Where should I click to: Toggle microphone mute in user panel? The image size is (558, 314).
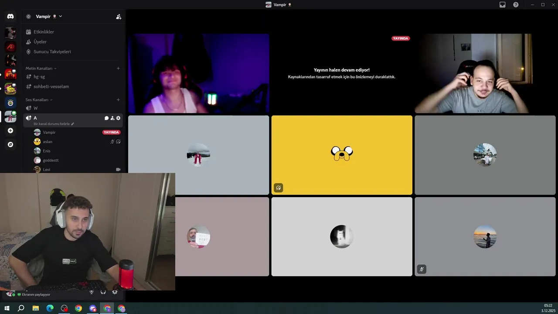92,292
